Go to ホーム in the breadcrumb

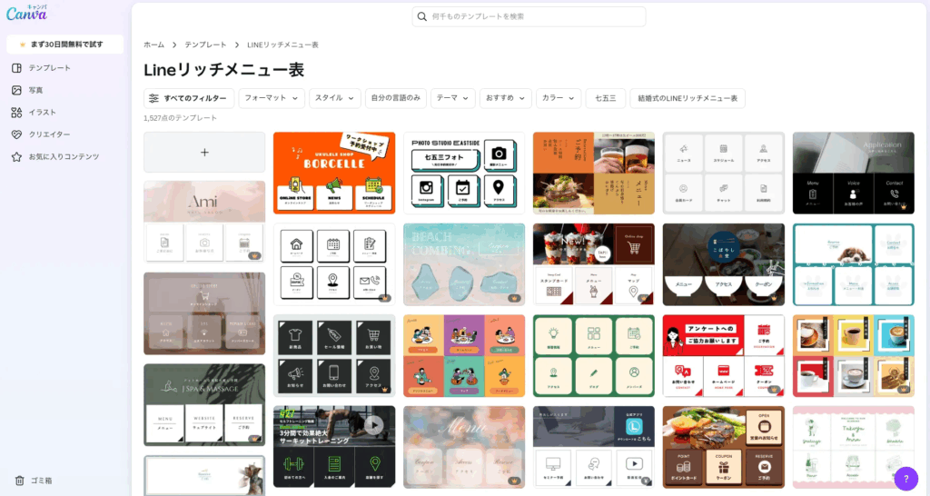click(153, 45)
